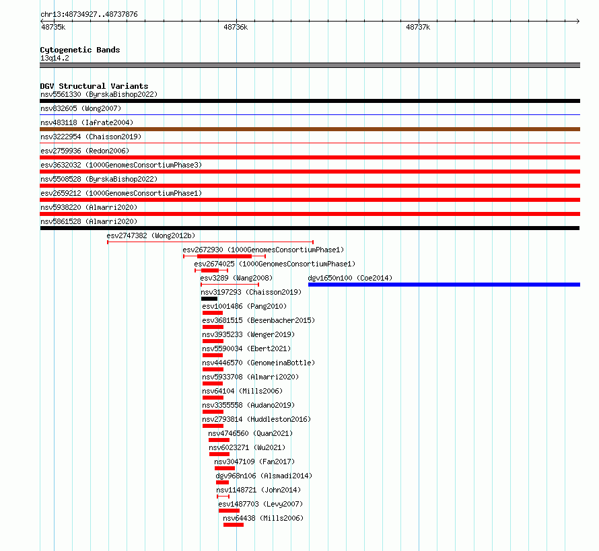
Task: Click the gray 13q14.2 cytogenetic band bar
Action: click(310, 65)
